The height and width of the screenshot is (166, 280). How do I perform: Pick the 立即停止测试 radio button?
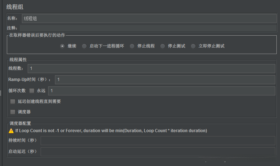click(193, 46)
